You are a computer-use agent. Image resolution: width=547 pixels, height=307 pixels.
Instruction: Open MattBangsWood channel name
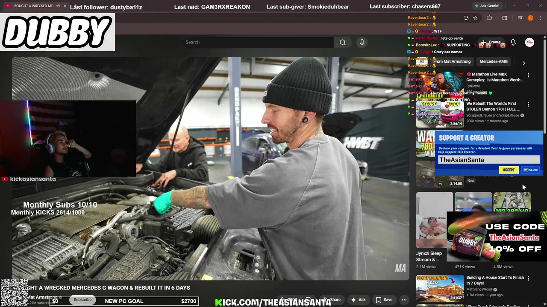tap(479, 289)
